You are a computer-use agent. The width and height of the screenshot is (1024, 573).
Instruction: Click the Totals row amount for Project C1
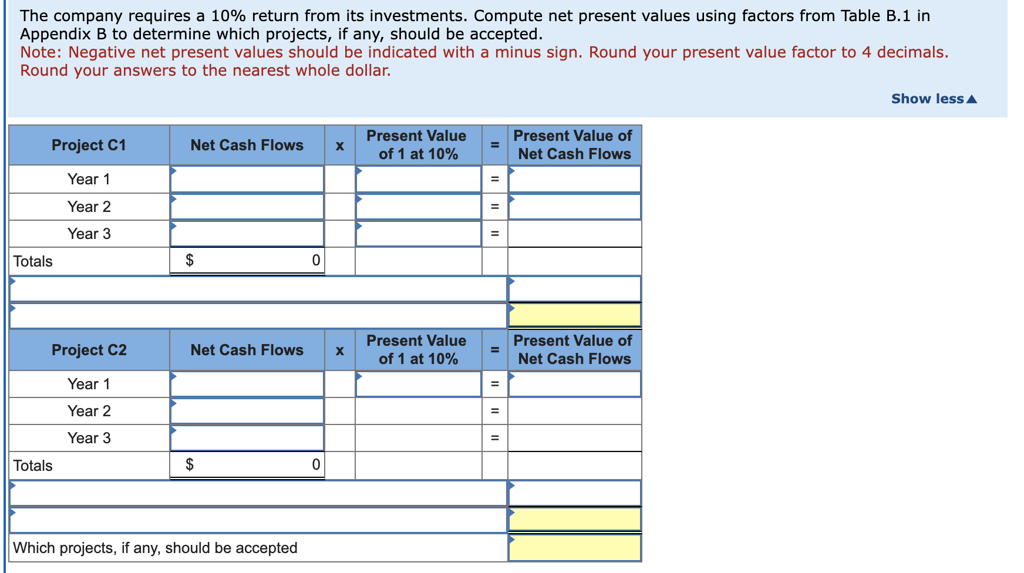tap(247, 260)
